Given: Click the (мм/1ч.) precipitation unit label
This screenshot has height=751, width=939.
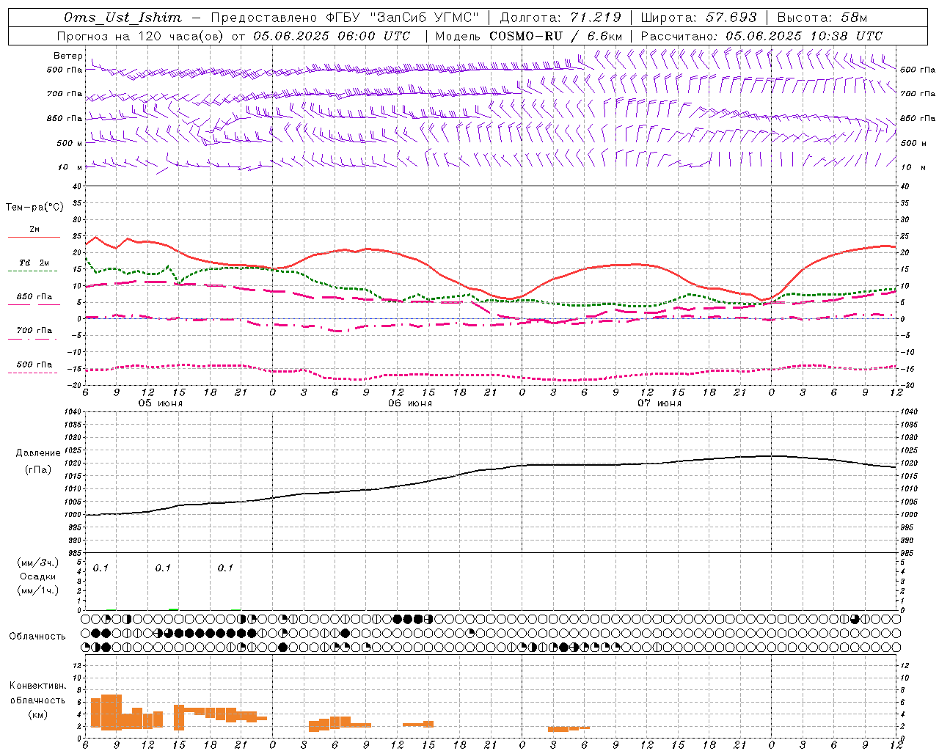Looking at the screenshot, I should click(38, 590).
